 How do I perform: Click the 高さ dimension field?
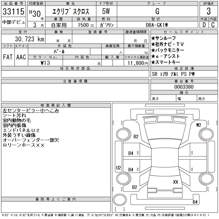point(207,98)
